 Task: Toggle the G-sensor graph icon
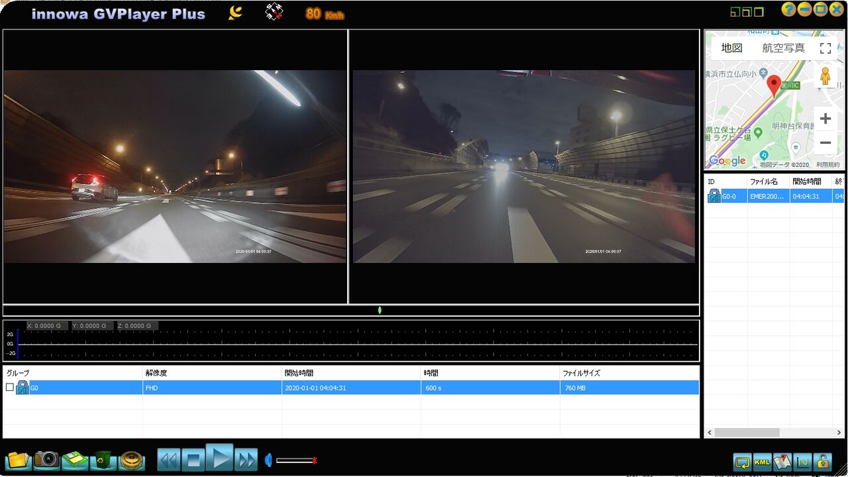pos(803,462)
